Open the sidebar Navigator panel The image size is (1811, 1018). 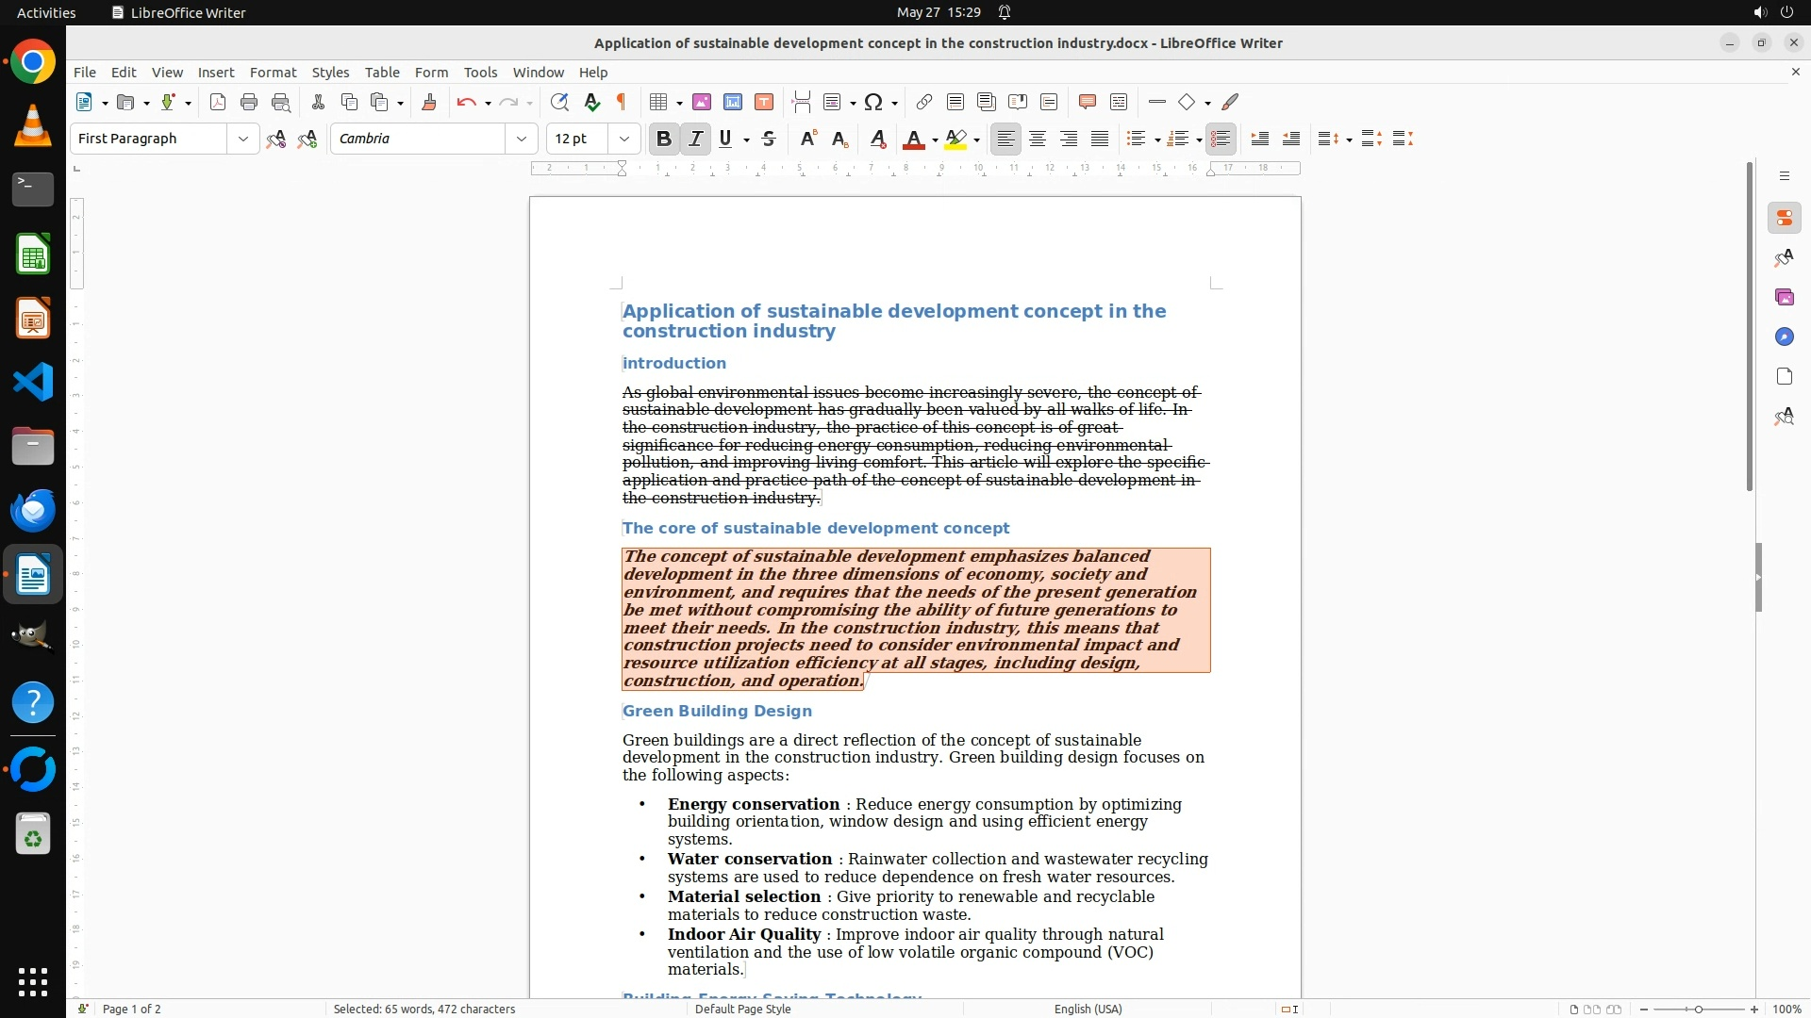1784,337
